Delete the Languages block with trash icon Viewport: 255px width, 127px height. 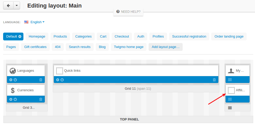41,80
